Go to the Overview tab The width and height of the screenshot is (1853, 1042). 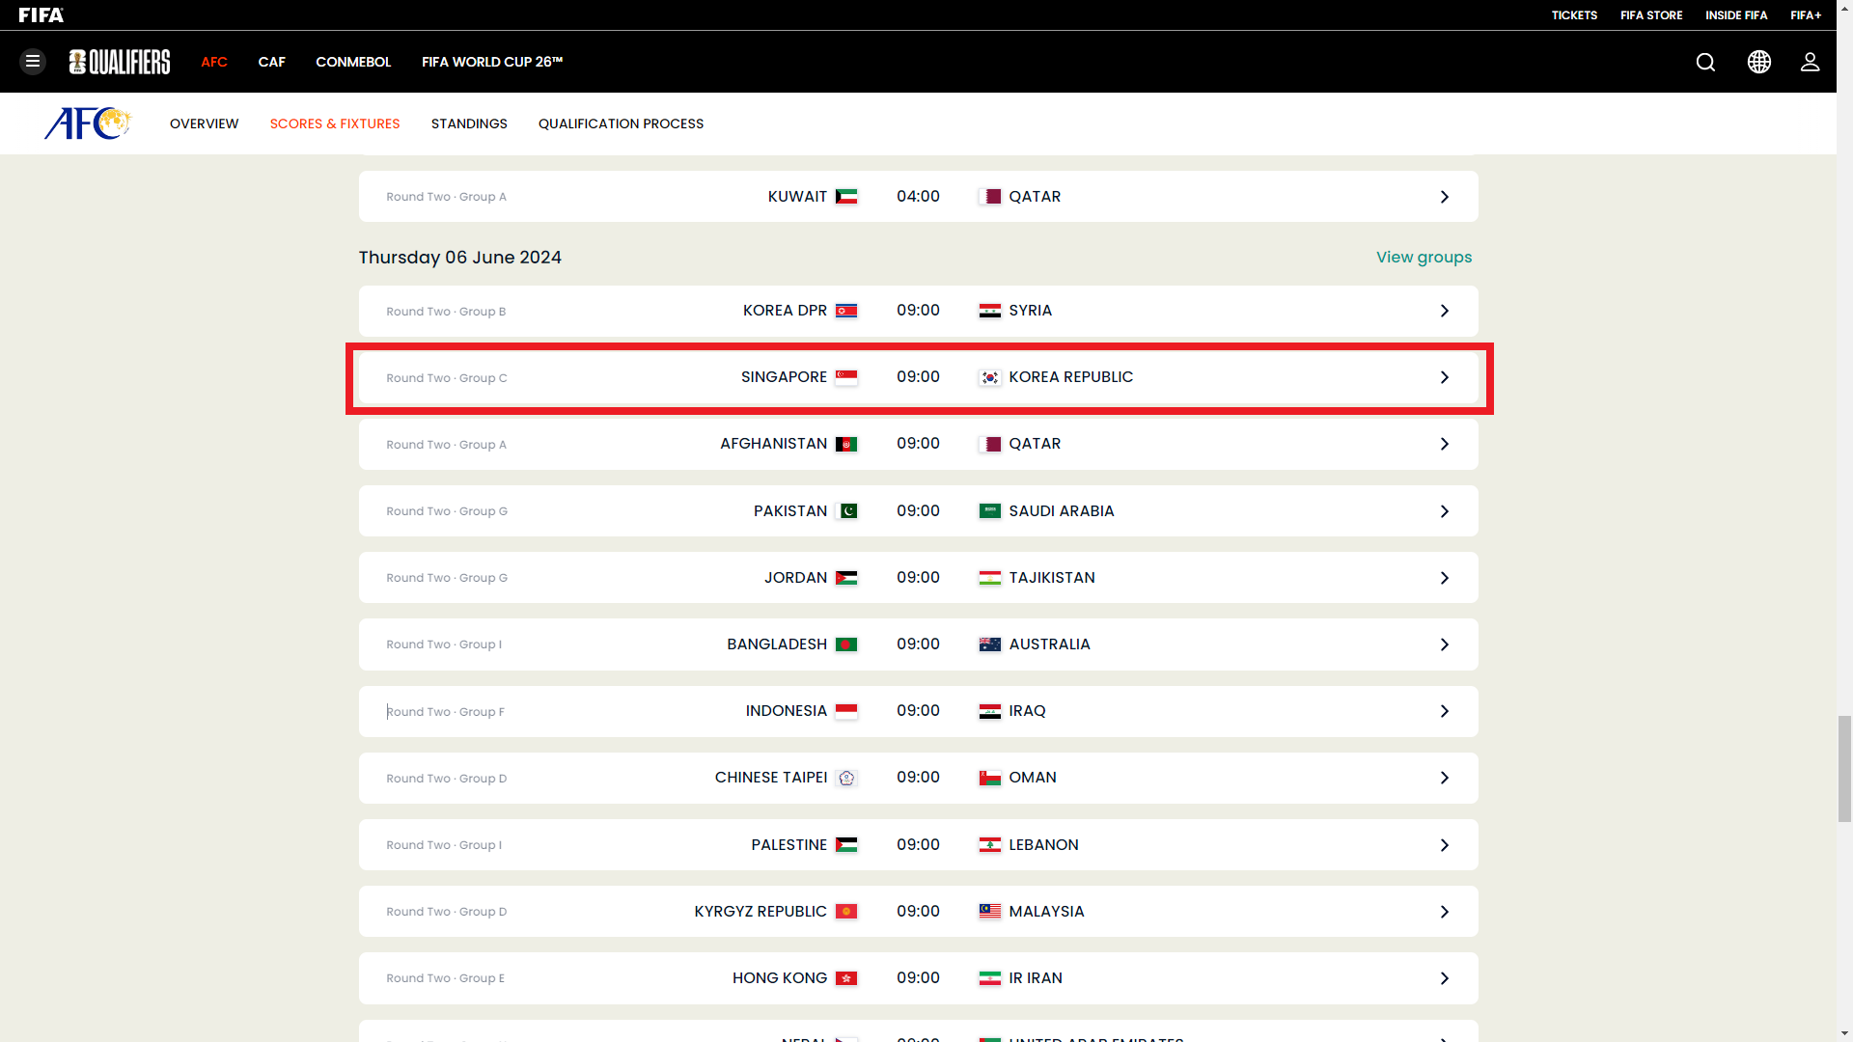pyautogui.click(x=204, y=123)
